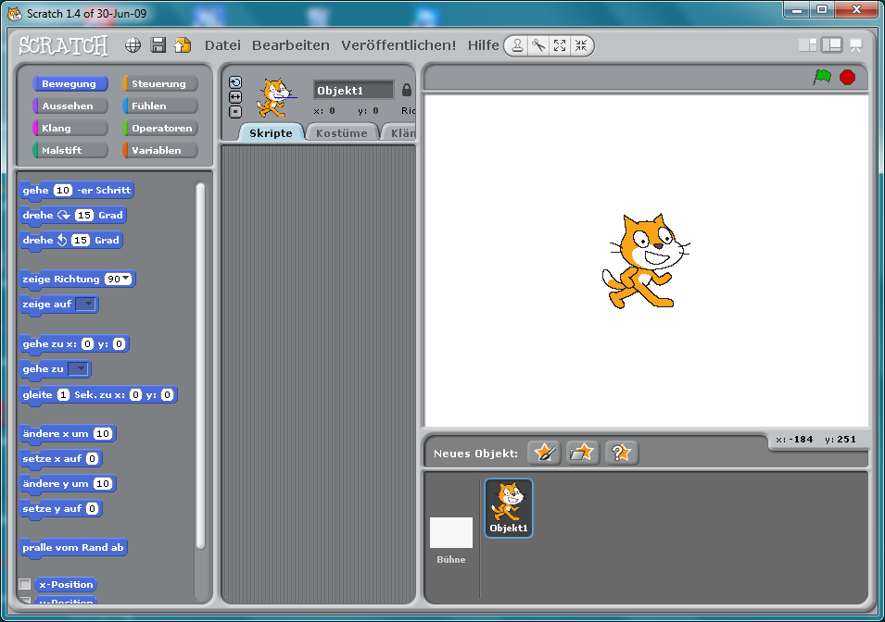Click the 10 value in 'gehe er Schritt' block
885x622 pixels.
(x=63, y=190)
